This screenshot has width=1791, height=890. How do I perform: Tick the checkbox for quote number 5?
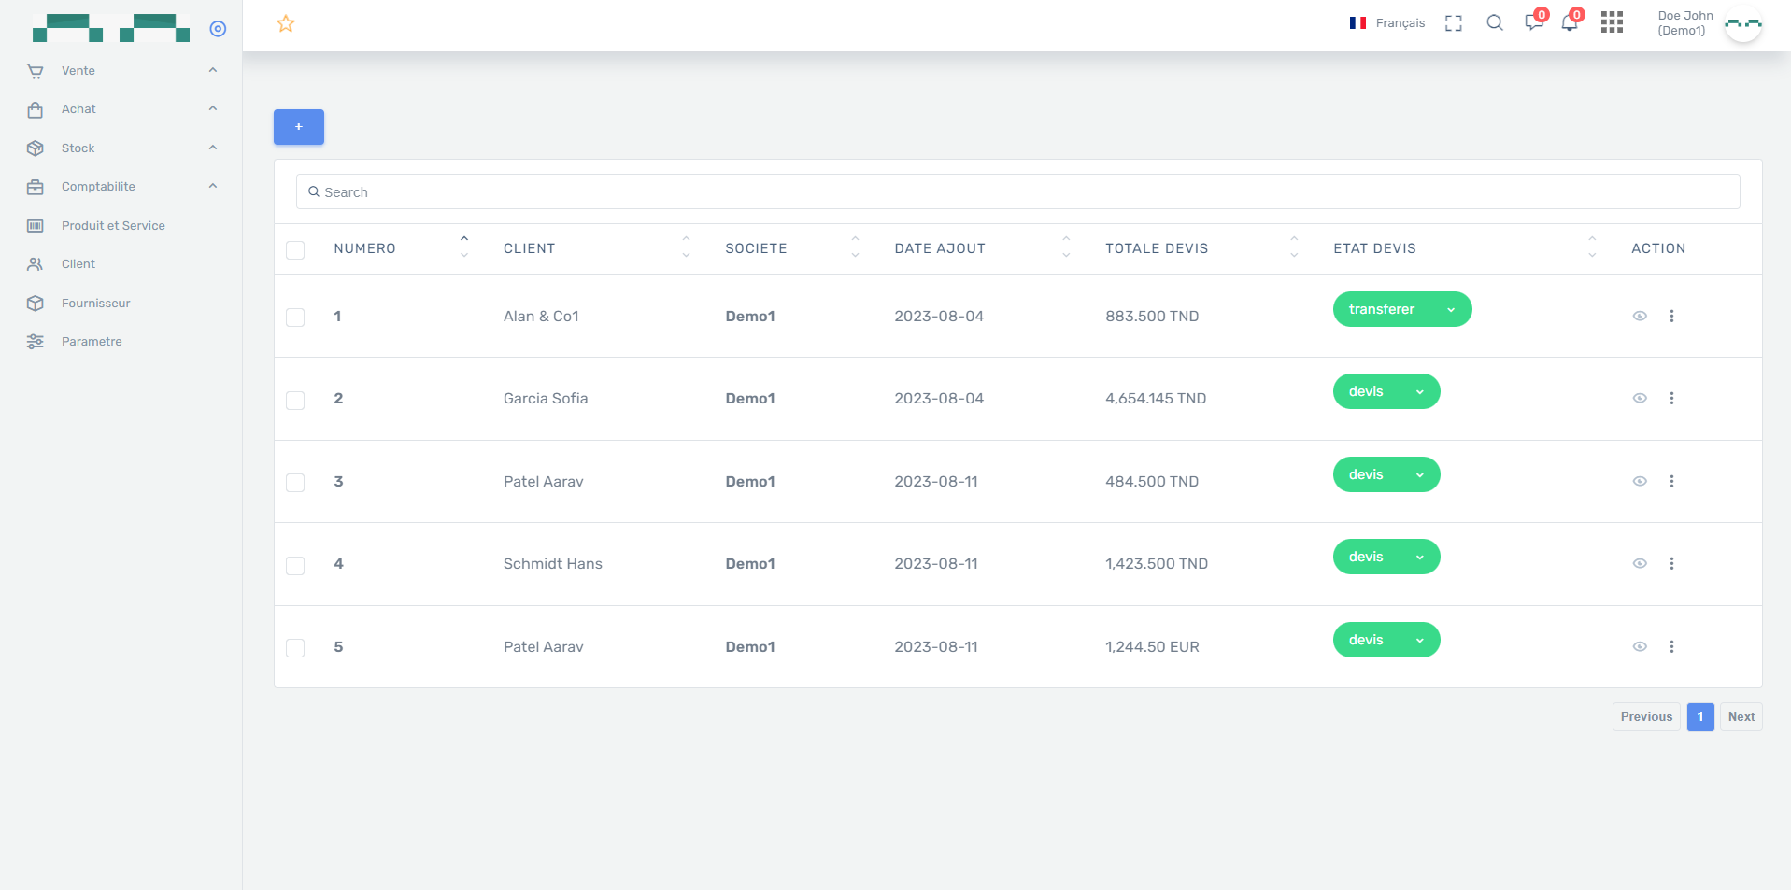click(x=295, y=648)
